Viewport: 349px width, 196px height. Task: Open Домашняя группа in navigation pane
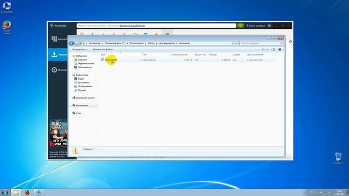(83, 98)
